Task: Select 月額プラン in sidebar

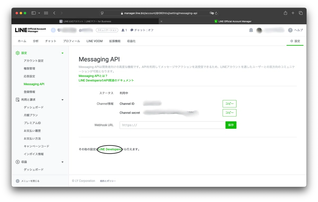Action: click(31, 115)
